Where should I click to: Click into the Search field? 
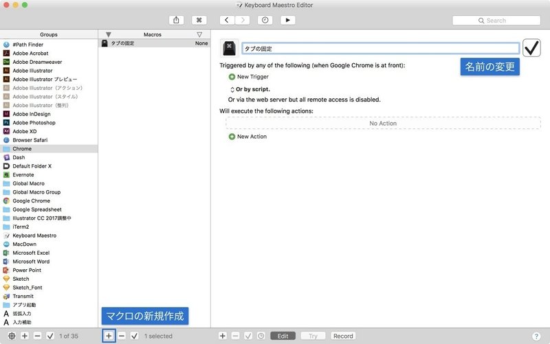496,21
